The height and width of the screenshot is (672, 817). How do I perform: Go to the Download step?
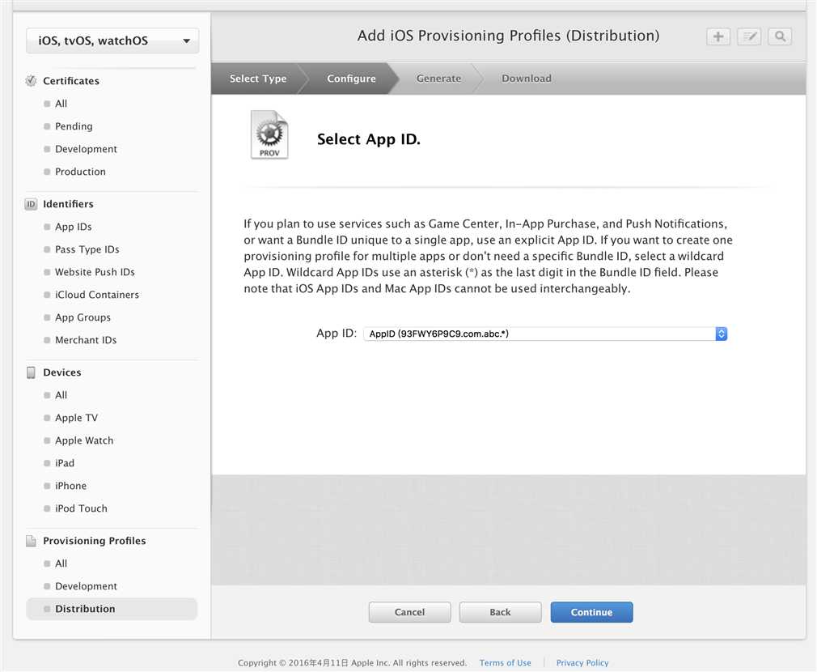tap(527, 79)
